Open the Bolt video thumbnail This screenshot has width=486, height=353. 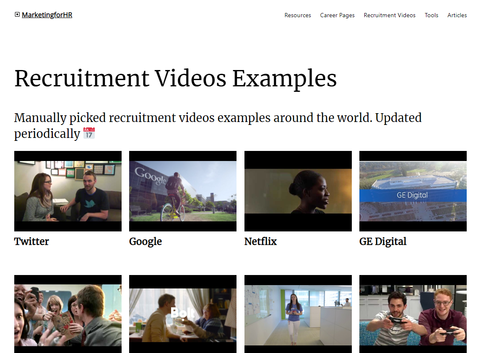[x=183, y=314]
